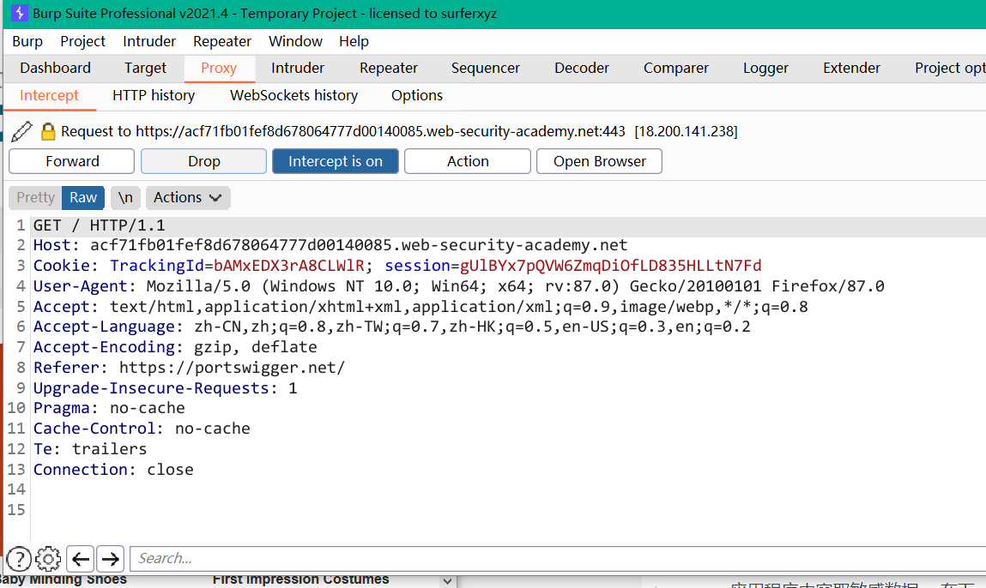
Task: Click the Upgrade-Insecure-Requests header line
Action: (x=165, y=388)
